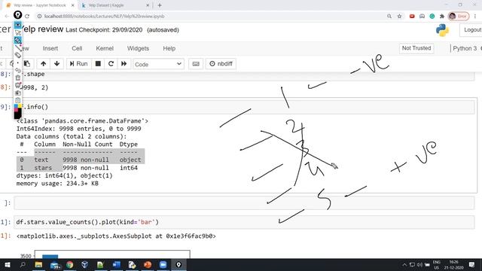The image size is (482, 271).
Task: Click 'memory usage: 234.3+ KB' output text
Action: tap(57, 184)
